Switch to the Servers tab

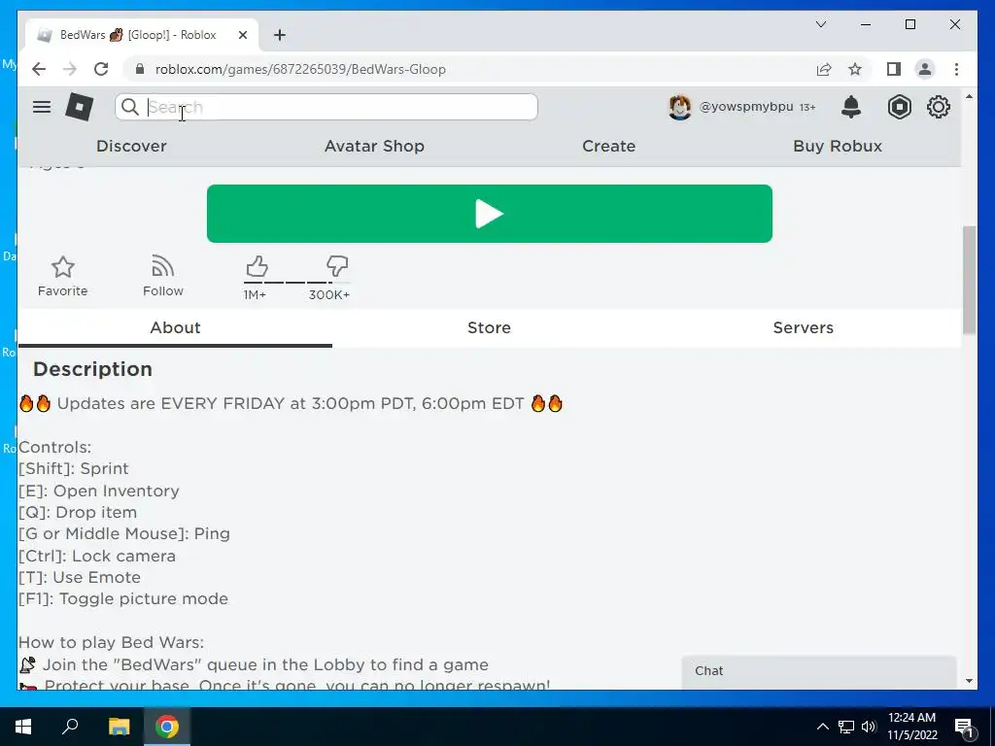(804, 327)
